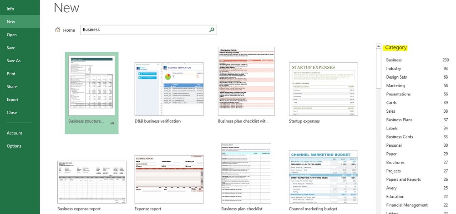Click the 'Channel marketing budget' caption
Viewport: 456px width, 214px height.
[313, 209]
